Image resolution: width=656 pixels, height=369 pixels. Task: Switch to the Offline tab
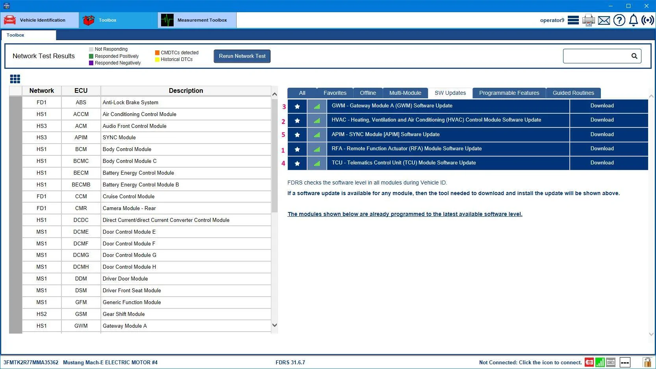point(368,93)
